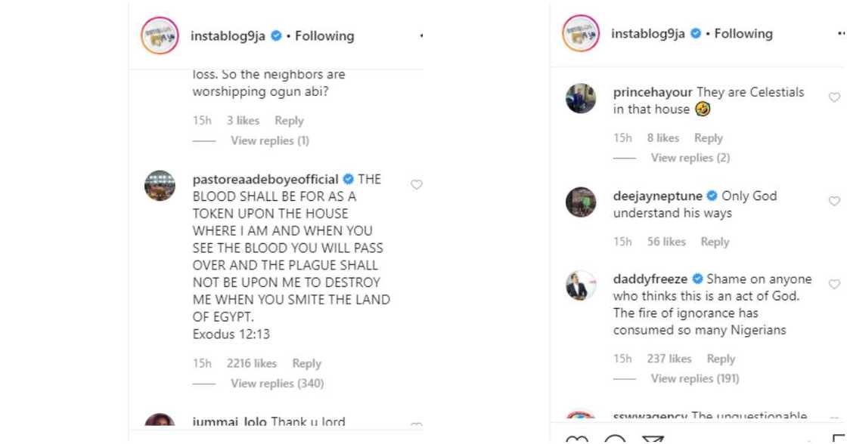
Task: Open the instablog9ja profile picture on the left
Action: (160, 35)
